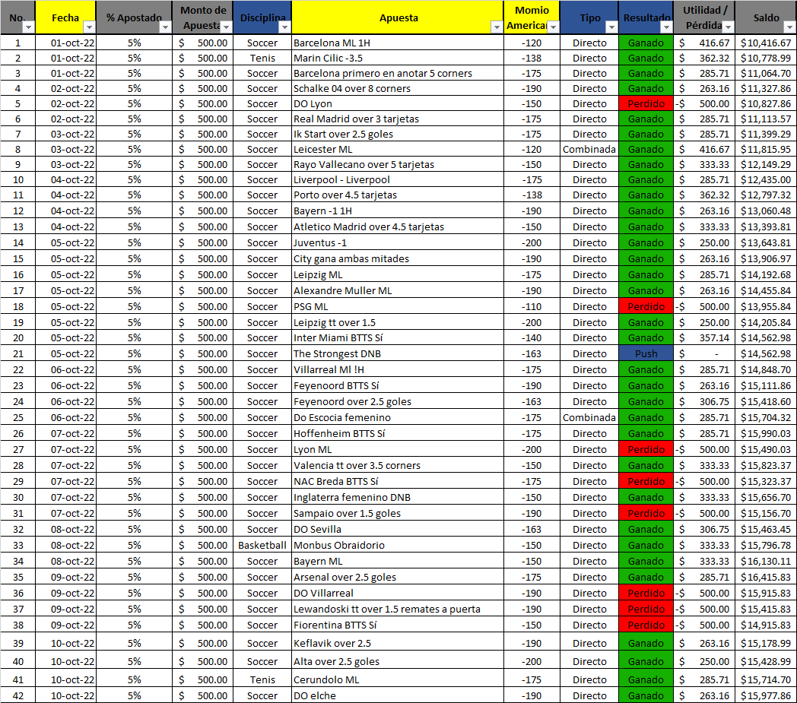Click 'The Strongest DNB' cell
Image resolution: width=797 pixels, height=703 pixels.
tap(398, 353)
